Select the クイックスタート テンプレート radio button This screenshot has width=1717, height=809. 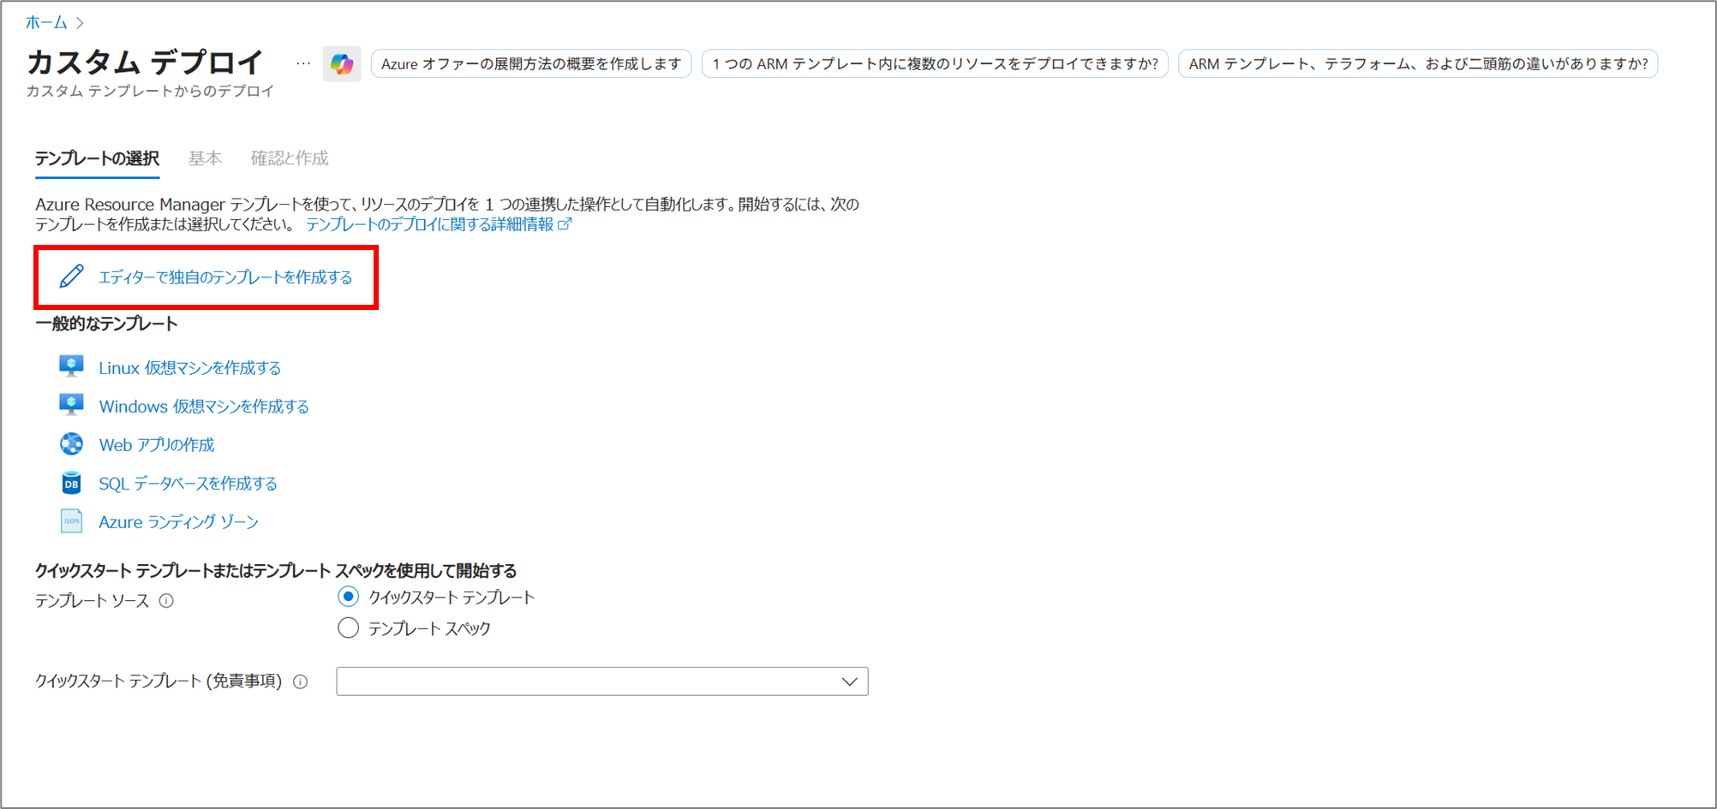point(348,597)
